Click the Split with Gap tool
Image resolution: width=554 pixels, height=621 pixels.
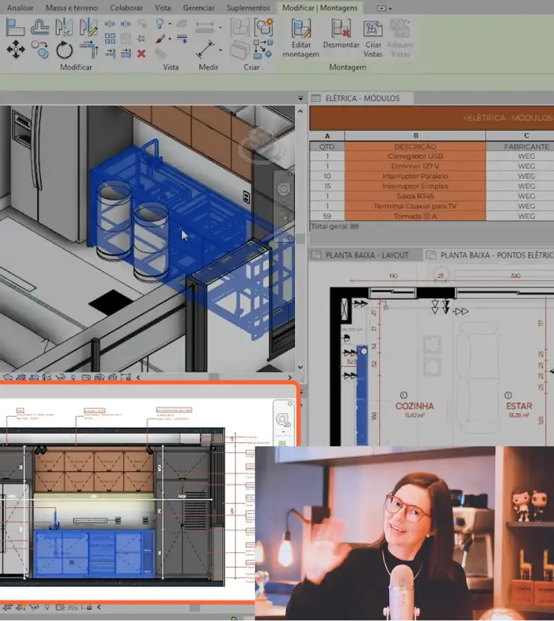[125, 24]
